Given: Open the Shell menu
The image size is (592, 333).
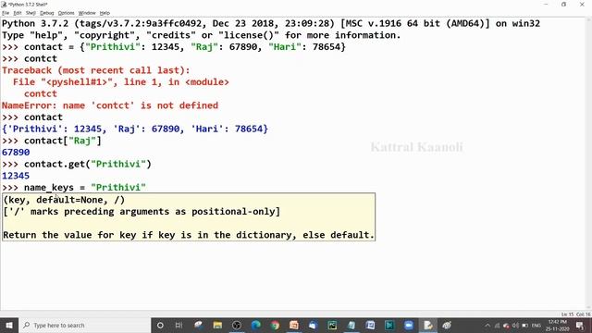Looking at the screenshot, I should pyautogui.click(x=31, y=13).
